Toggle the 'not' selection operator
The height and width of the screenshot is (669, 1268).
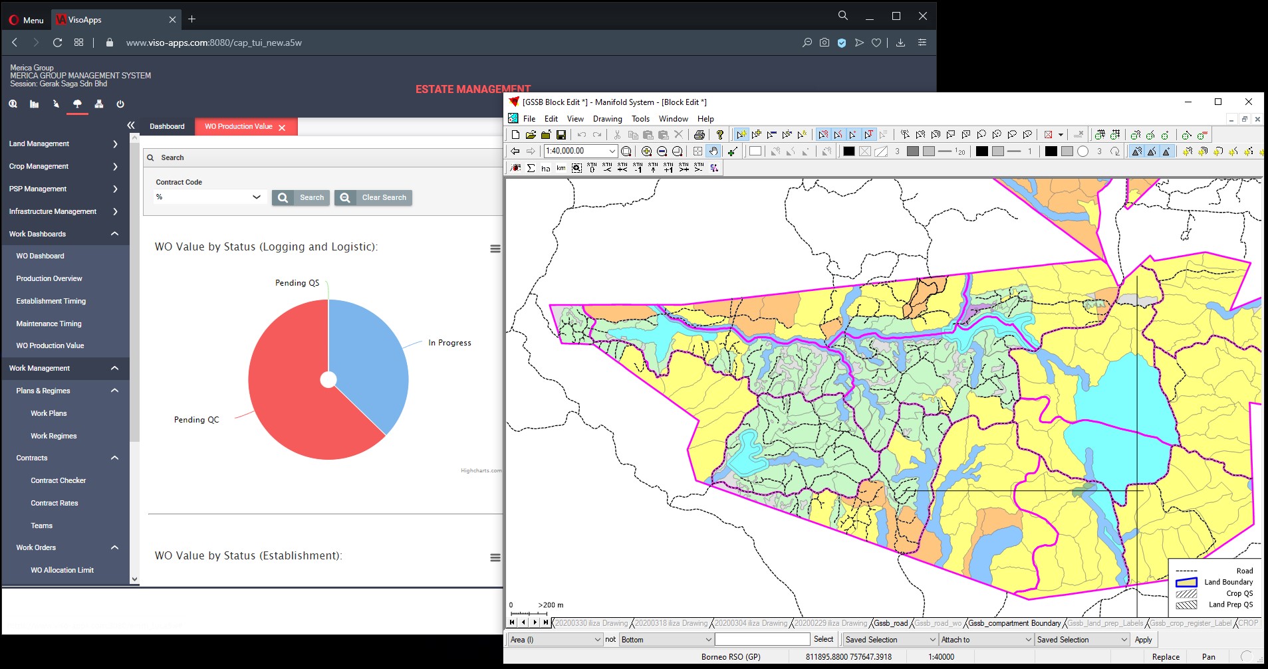pos(610,639)
